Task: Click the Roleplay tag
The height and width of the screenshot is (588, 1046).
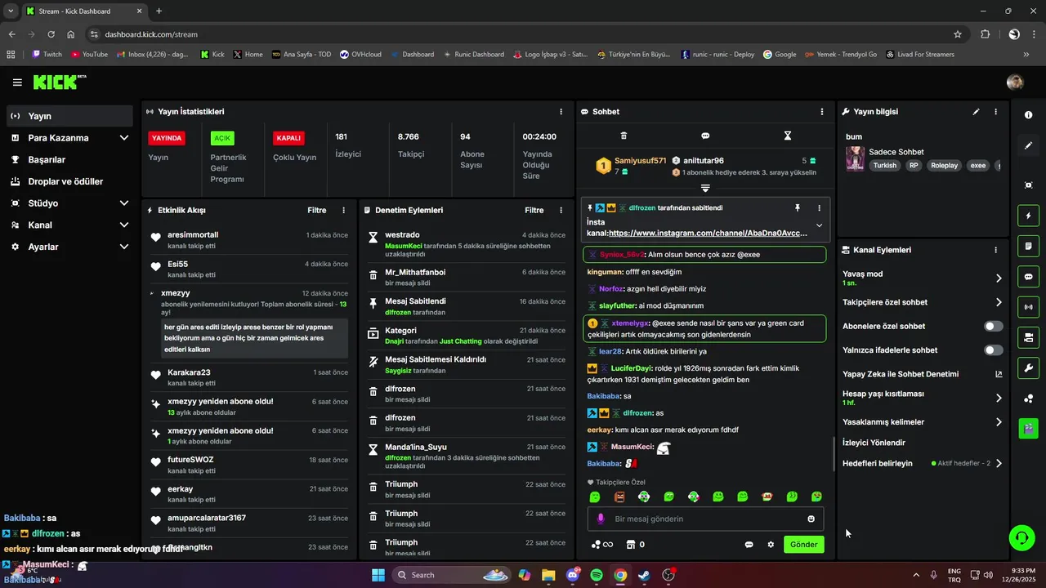Action: click(x=944, y=165)
